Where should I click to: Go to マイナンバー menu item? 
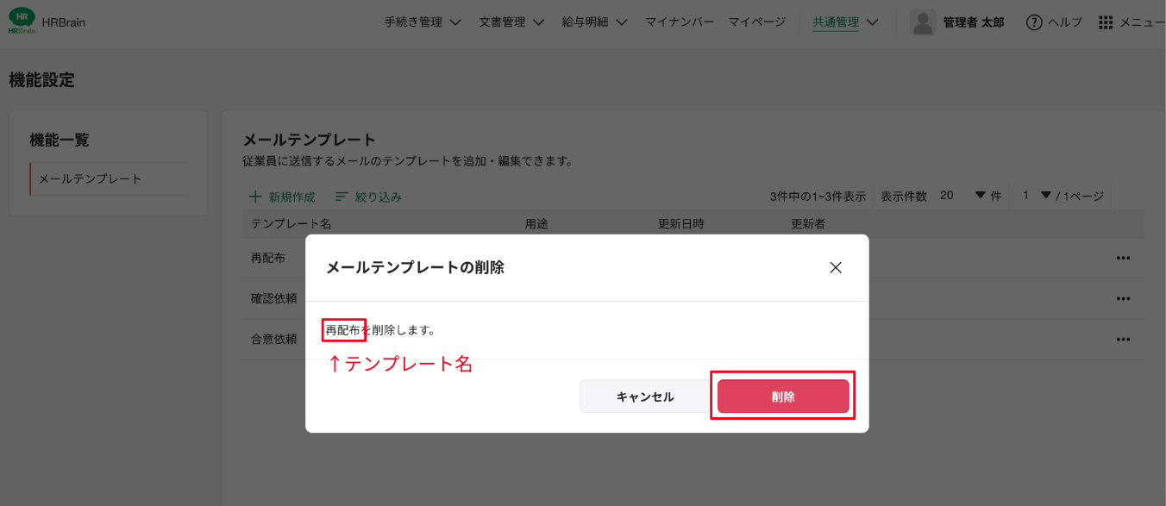click(x=680, y=22)
